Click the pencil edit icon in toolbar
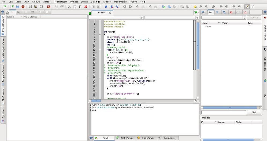267x141 pixels. (x=247, y=6)
